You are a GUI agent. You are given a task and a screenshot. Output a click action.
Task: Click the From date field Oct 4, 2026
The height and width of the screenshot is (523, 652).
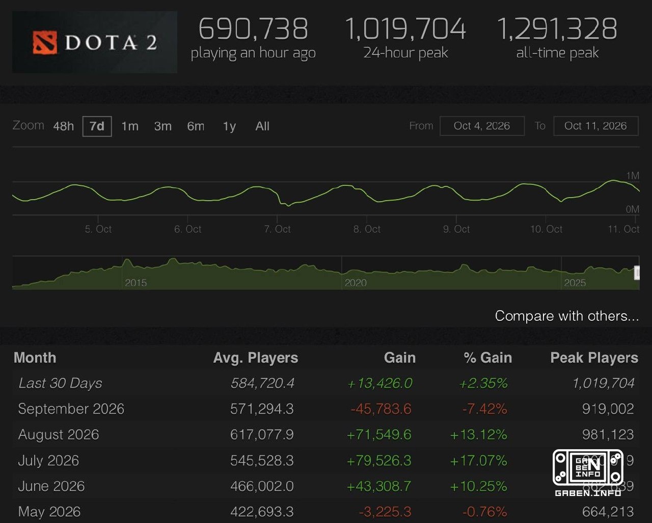(x=482, y=126)
